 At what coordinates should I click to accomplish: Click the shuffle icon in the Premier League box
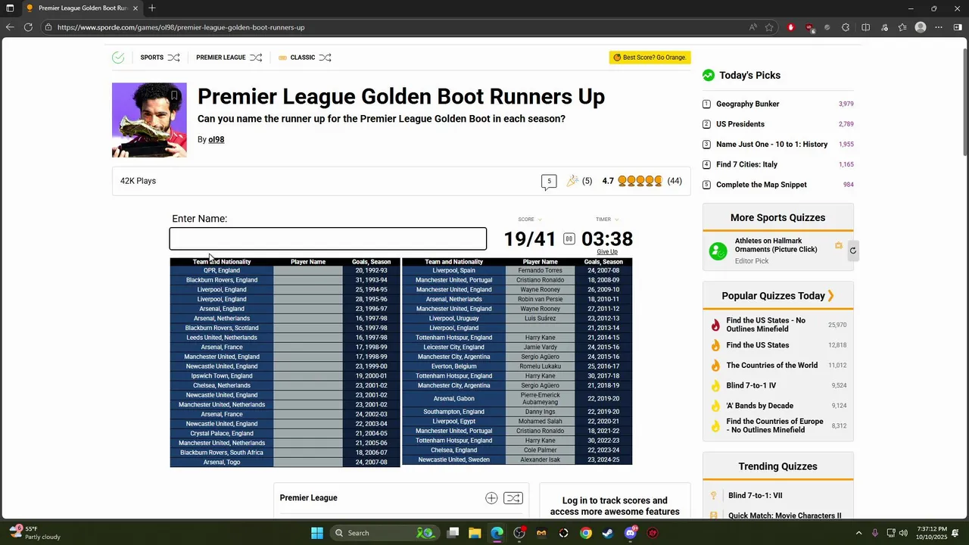tap(513, 498)
